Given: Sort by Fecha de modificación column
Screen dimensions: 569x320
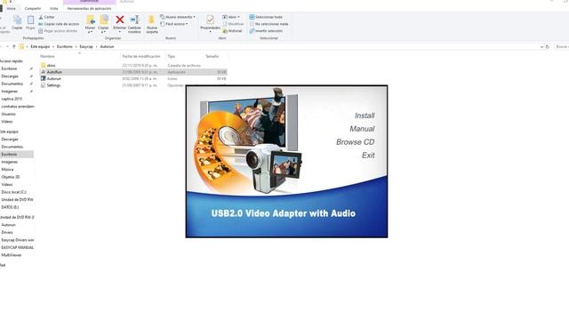Looking at the screenshot, I should (x=141, y=56).
